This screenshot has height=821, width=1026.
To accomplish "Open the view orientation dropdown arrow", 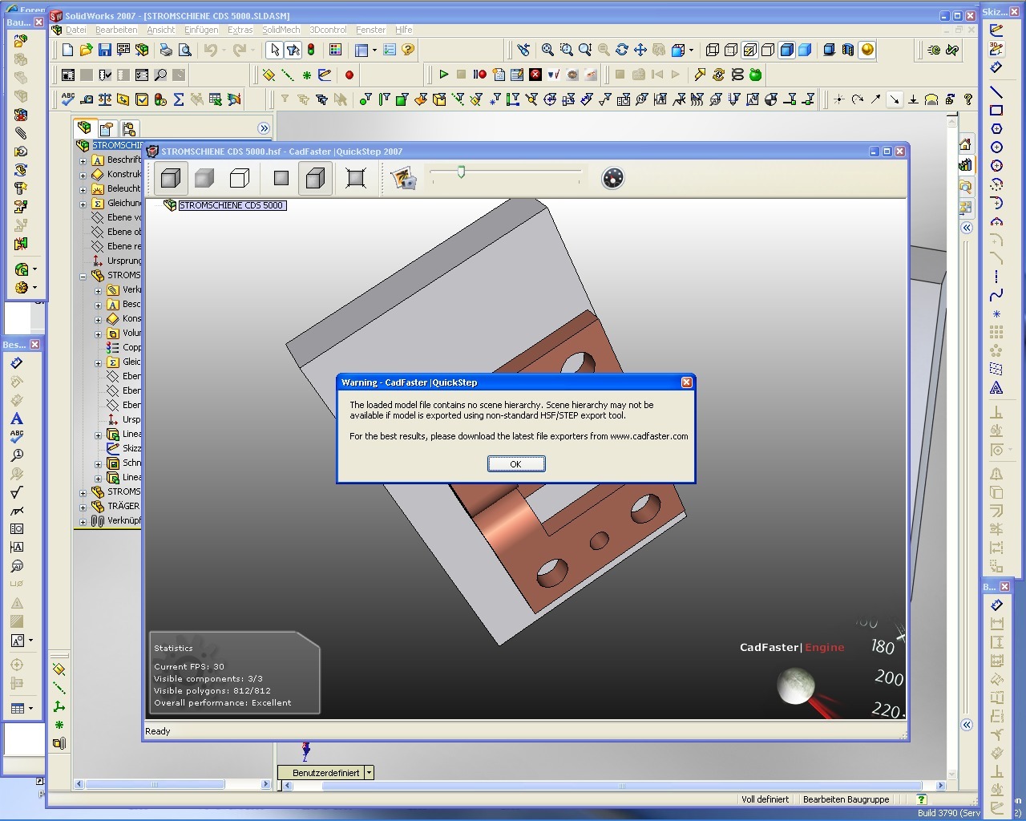I will 691,50.
